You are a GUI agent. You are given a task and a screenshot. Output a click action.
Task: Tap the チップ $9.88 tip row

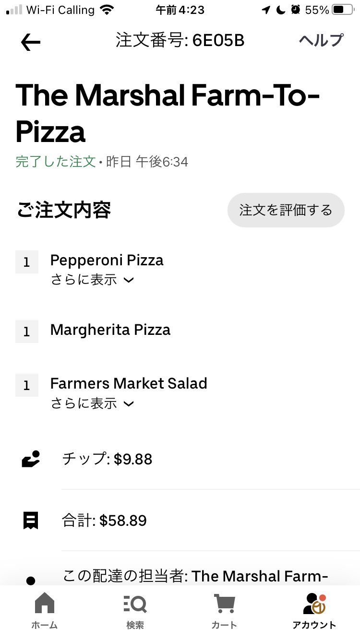click(x=107, y=459)
